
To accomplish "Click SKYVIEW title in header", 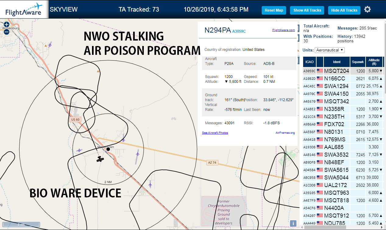I will 64,9.
